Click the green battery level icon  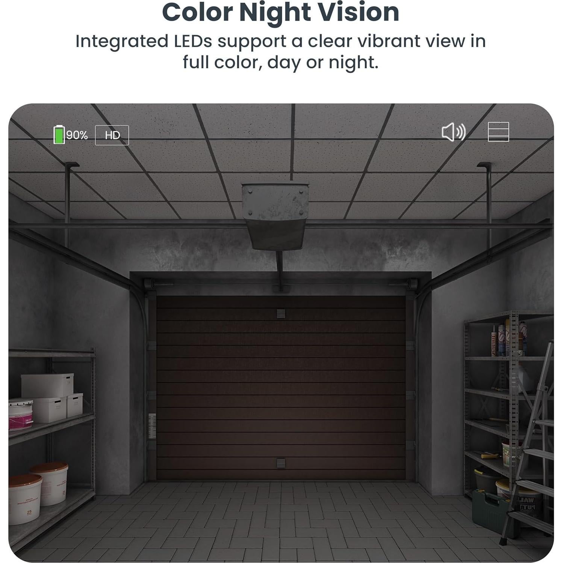[x=59, y=135]
